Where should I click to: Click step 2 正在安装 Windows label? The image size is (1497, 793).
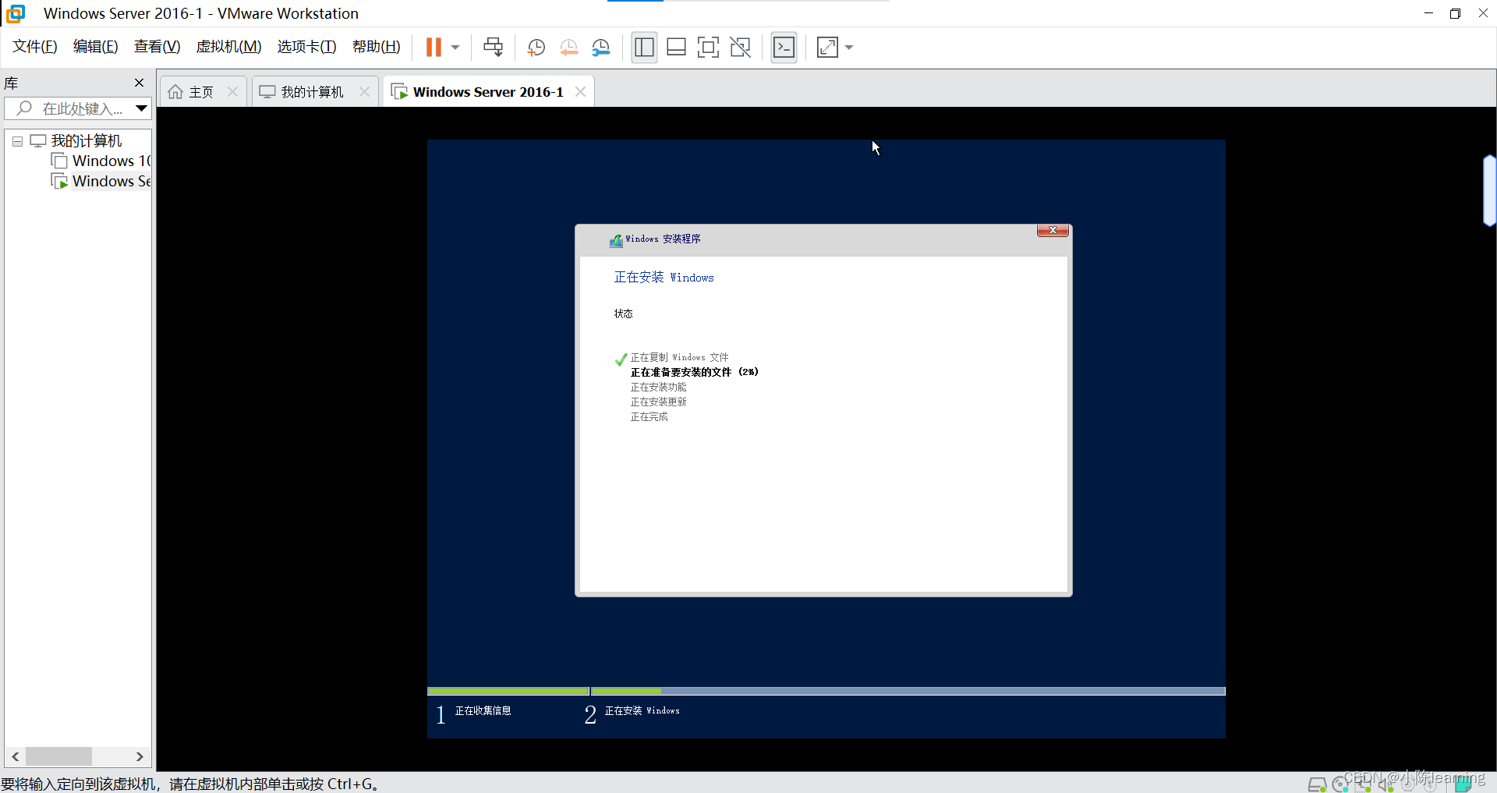point(642,710)
